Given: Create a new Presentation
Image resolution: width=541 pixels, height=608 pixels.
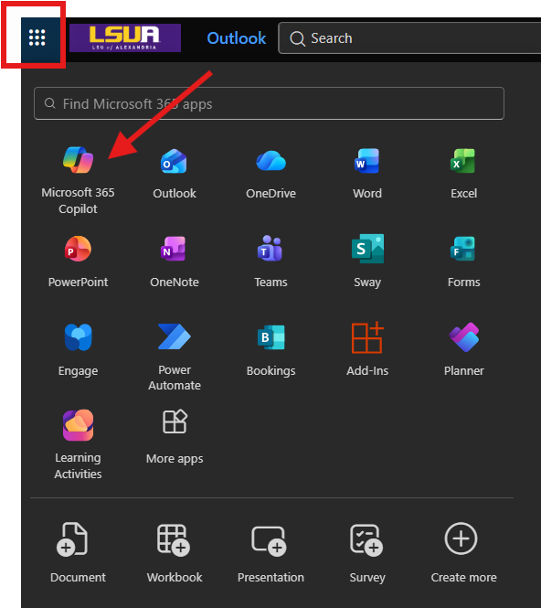Looking at the screenshot, I should pyautogui.click(x=270, y=553).
